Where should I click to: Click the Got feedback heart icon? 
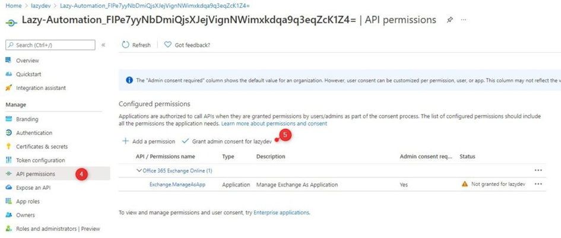point(168,45)
